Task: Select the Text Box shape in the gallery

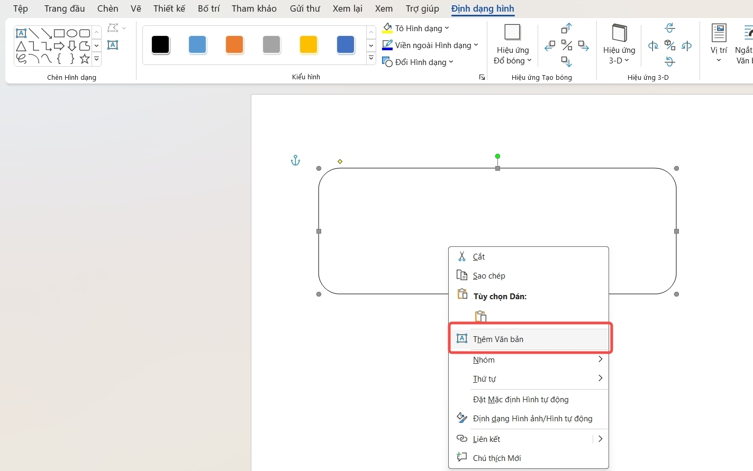Action: point(21,33)
